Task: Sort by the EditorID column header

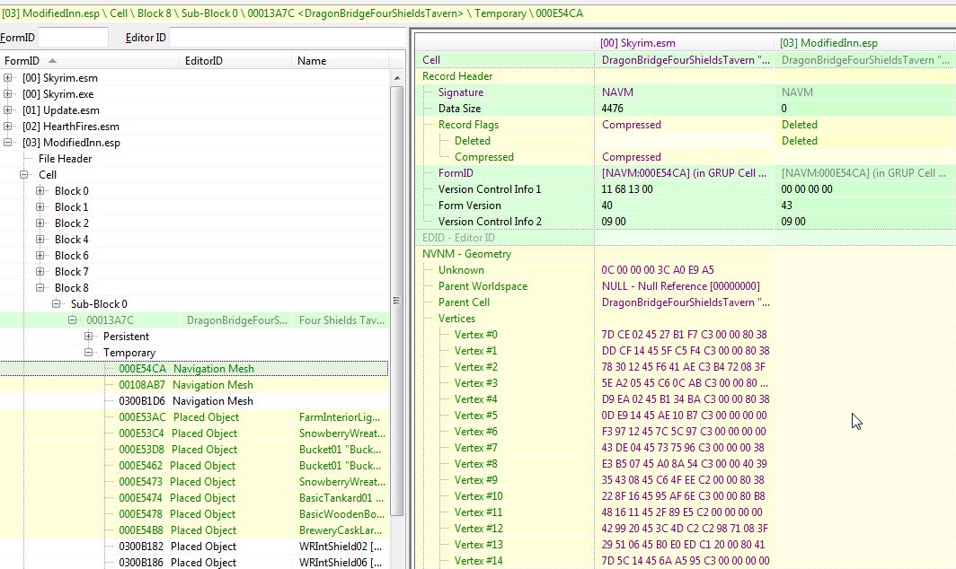Action: 236,61
